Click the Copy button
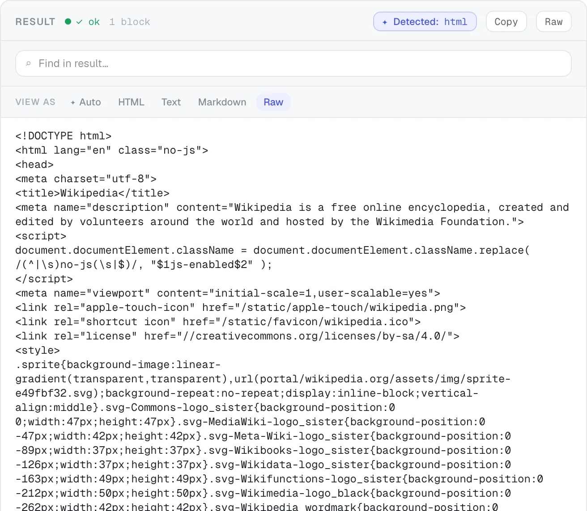This screenshot has width=587, height=511. [x=506, y=21]
